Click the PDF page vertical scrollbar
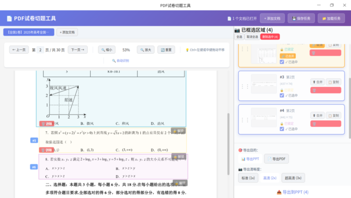 pyautogui.click(x=228, y=144)
